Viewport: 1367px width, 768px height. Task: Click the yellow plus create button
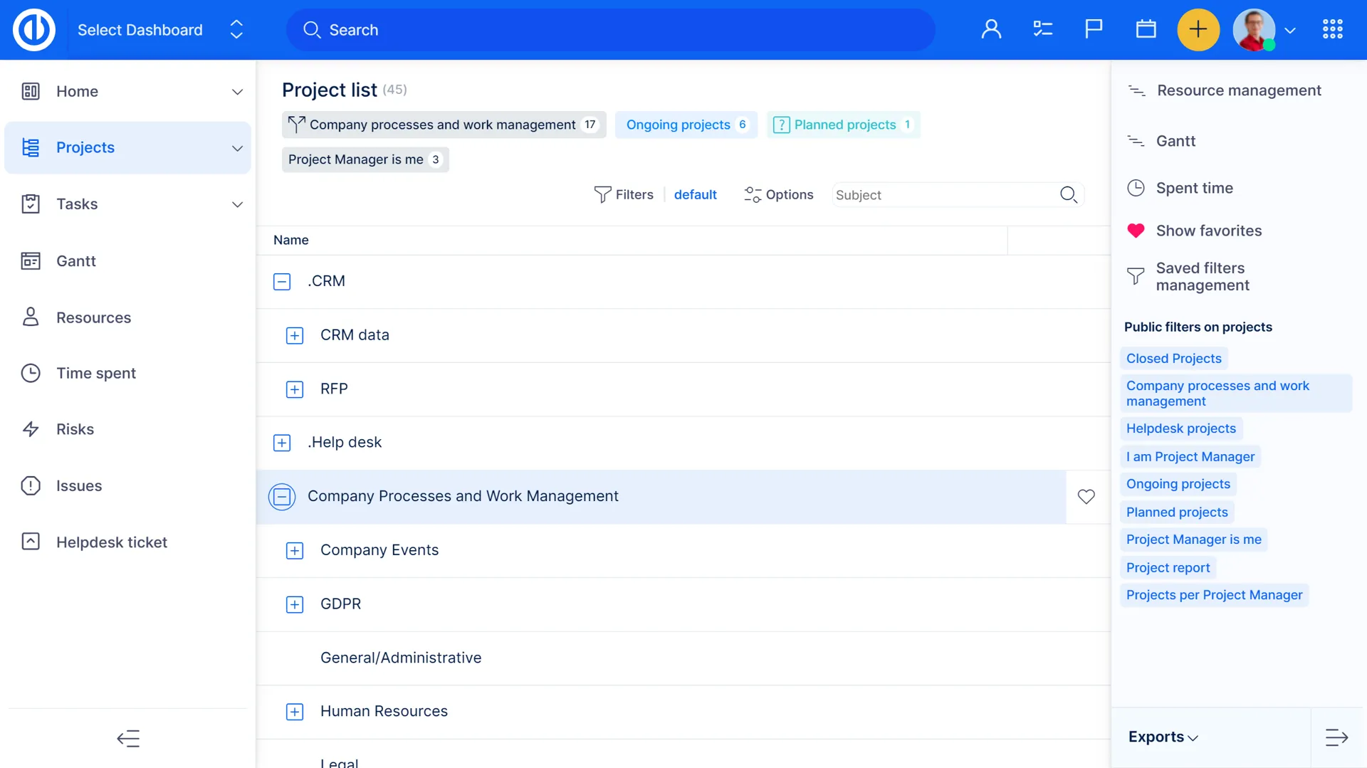pos(1198,30)
